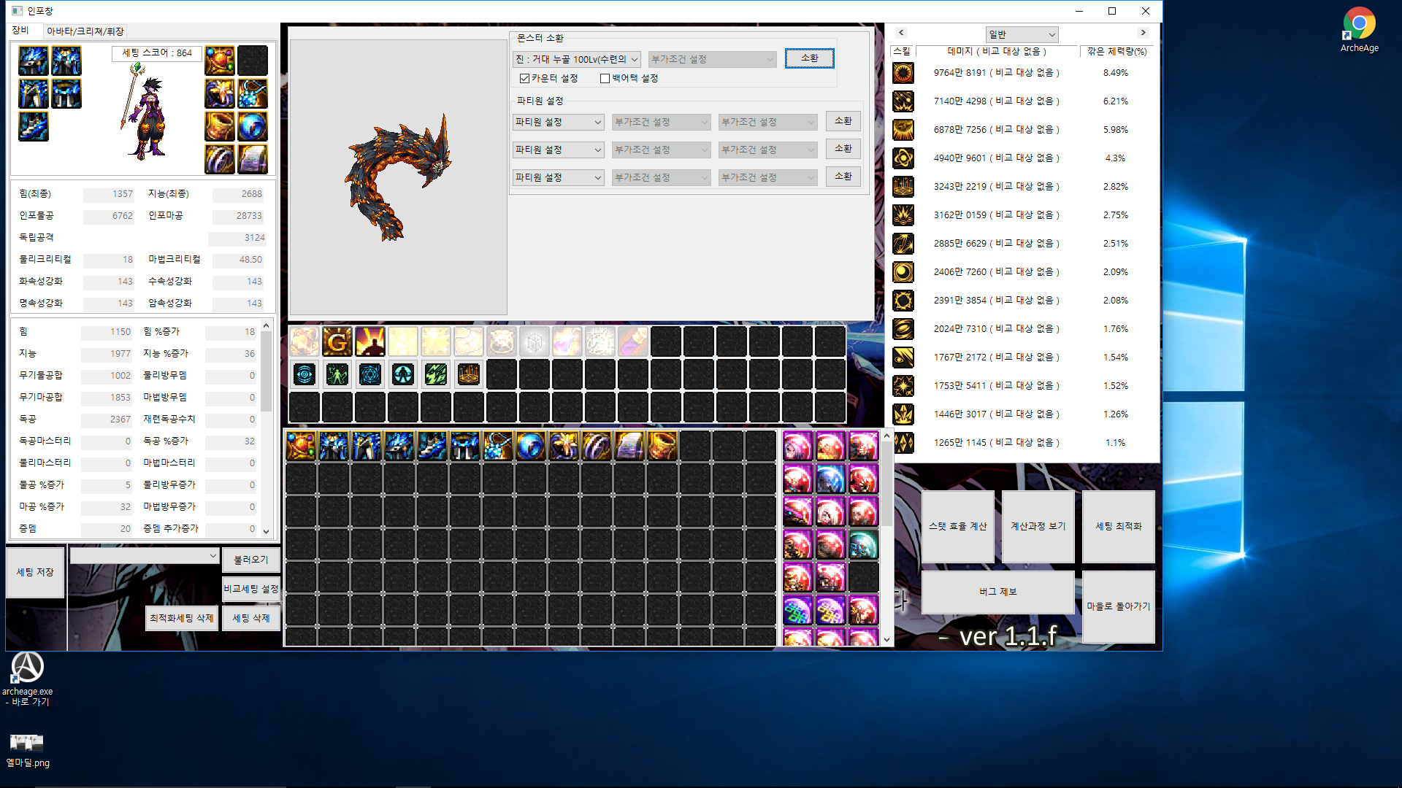Toggle the blue eye buff icon

pyautogui.click(x=304, y=374)
